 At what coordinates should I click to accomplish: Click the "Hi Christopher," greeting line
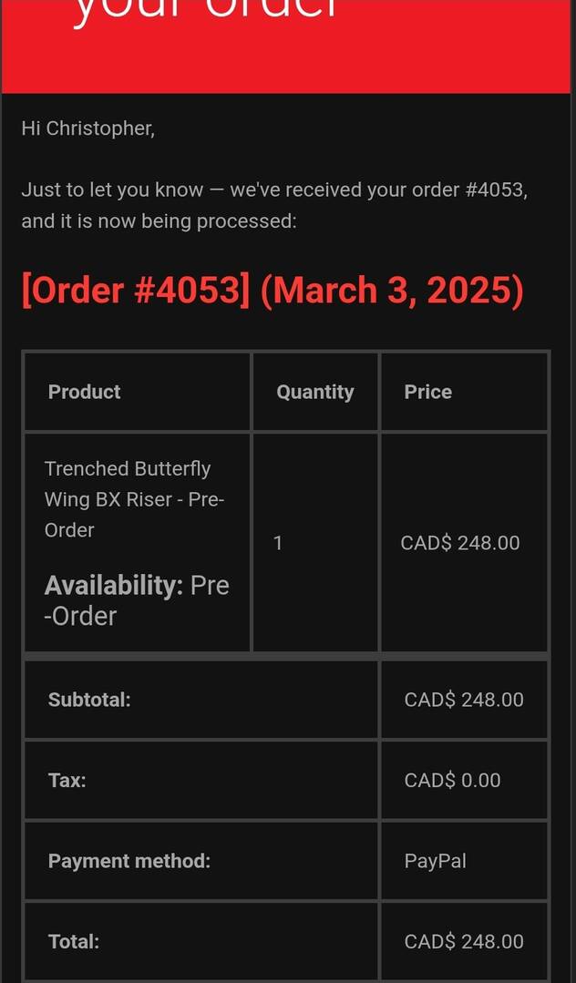point(87,128)
